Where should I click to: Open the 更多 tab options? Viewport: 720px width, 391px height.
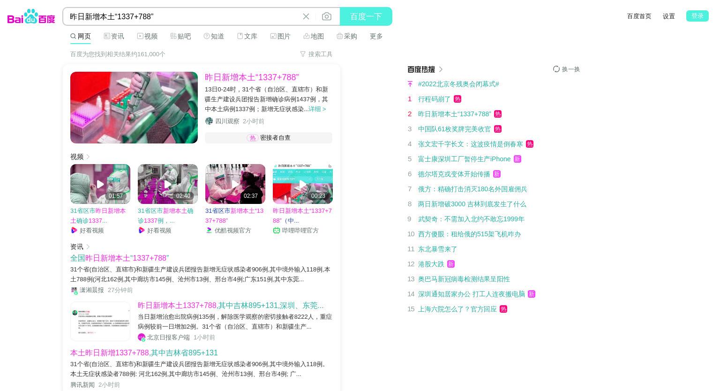click(x=376, y=36)
